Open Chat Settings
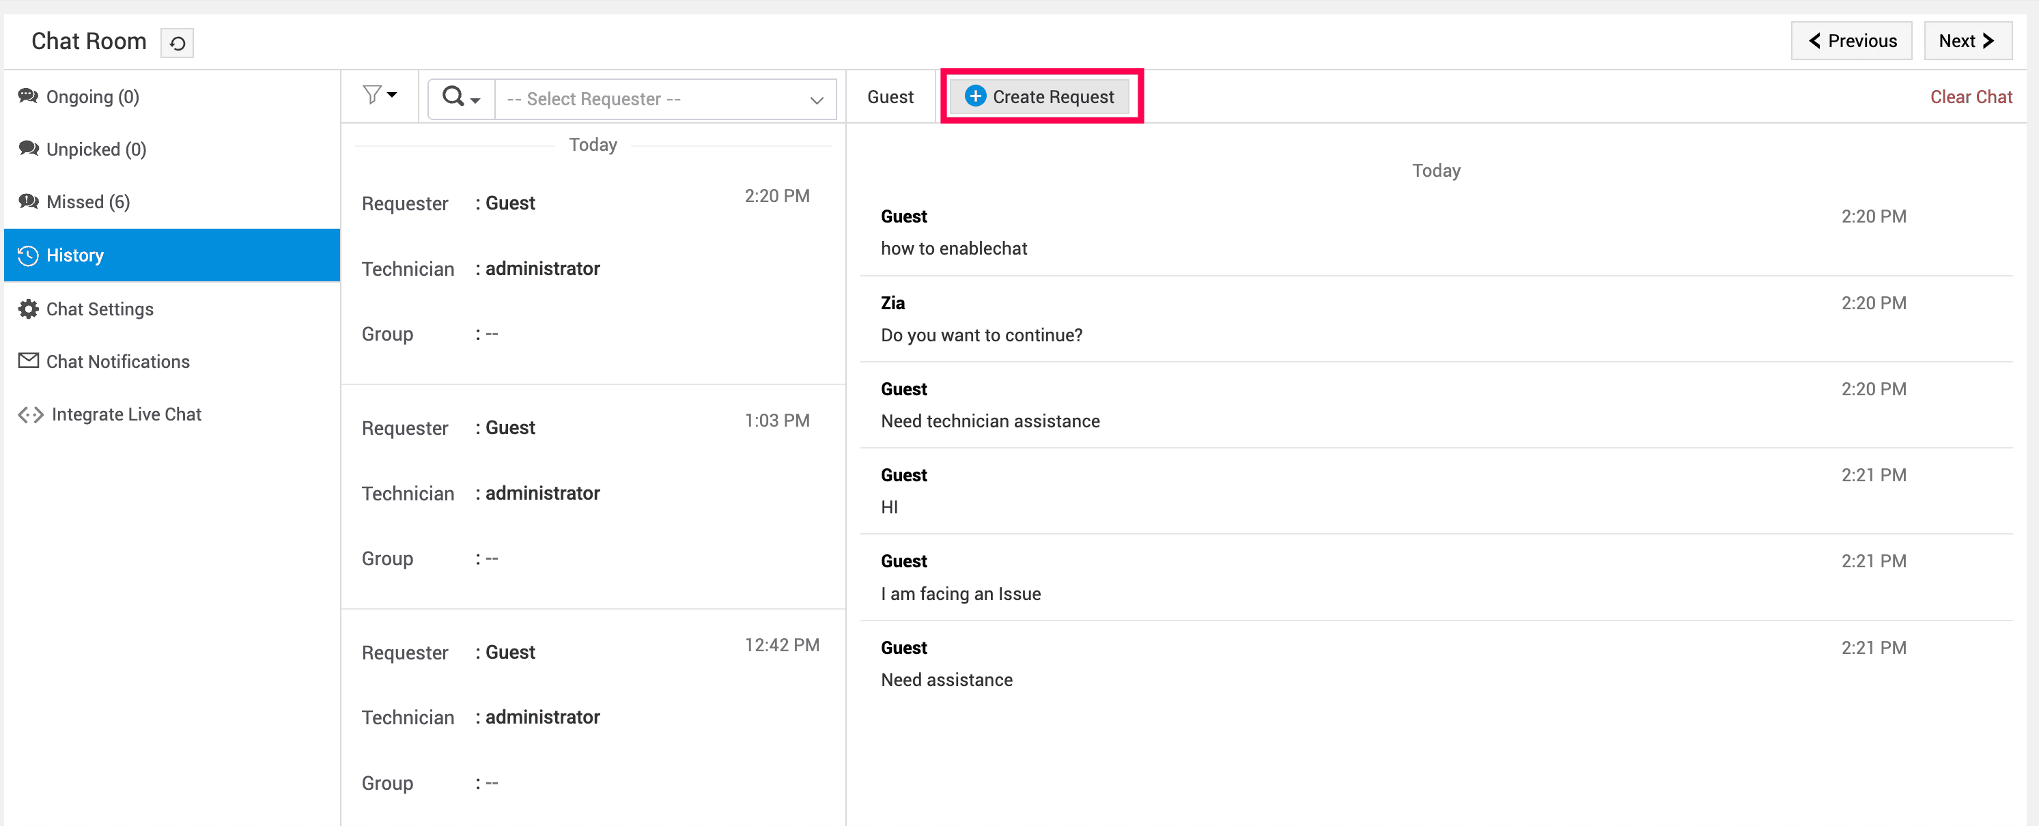The height and width of the screenshot is (826, 2039). [172, 309]
